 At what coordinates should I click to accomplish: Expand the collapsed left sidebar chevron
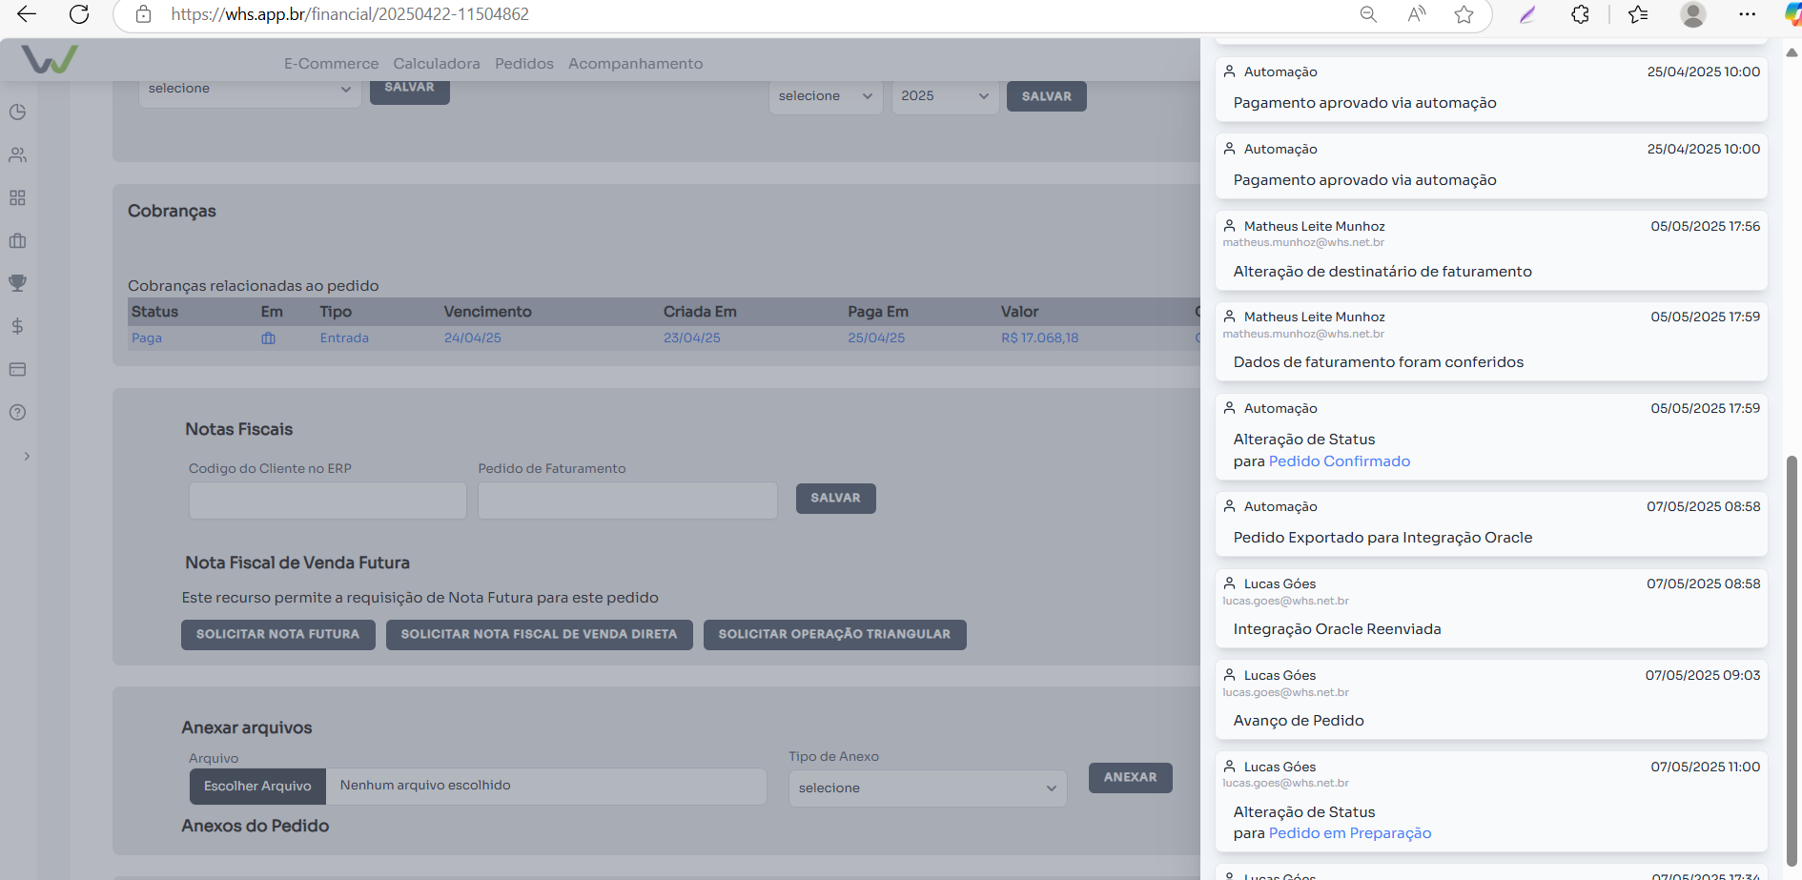tap(27, 456)
